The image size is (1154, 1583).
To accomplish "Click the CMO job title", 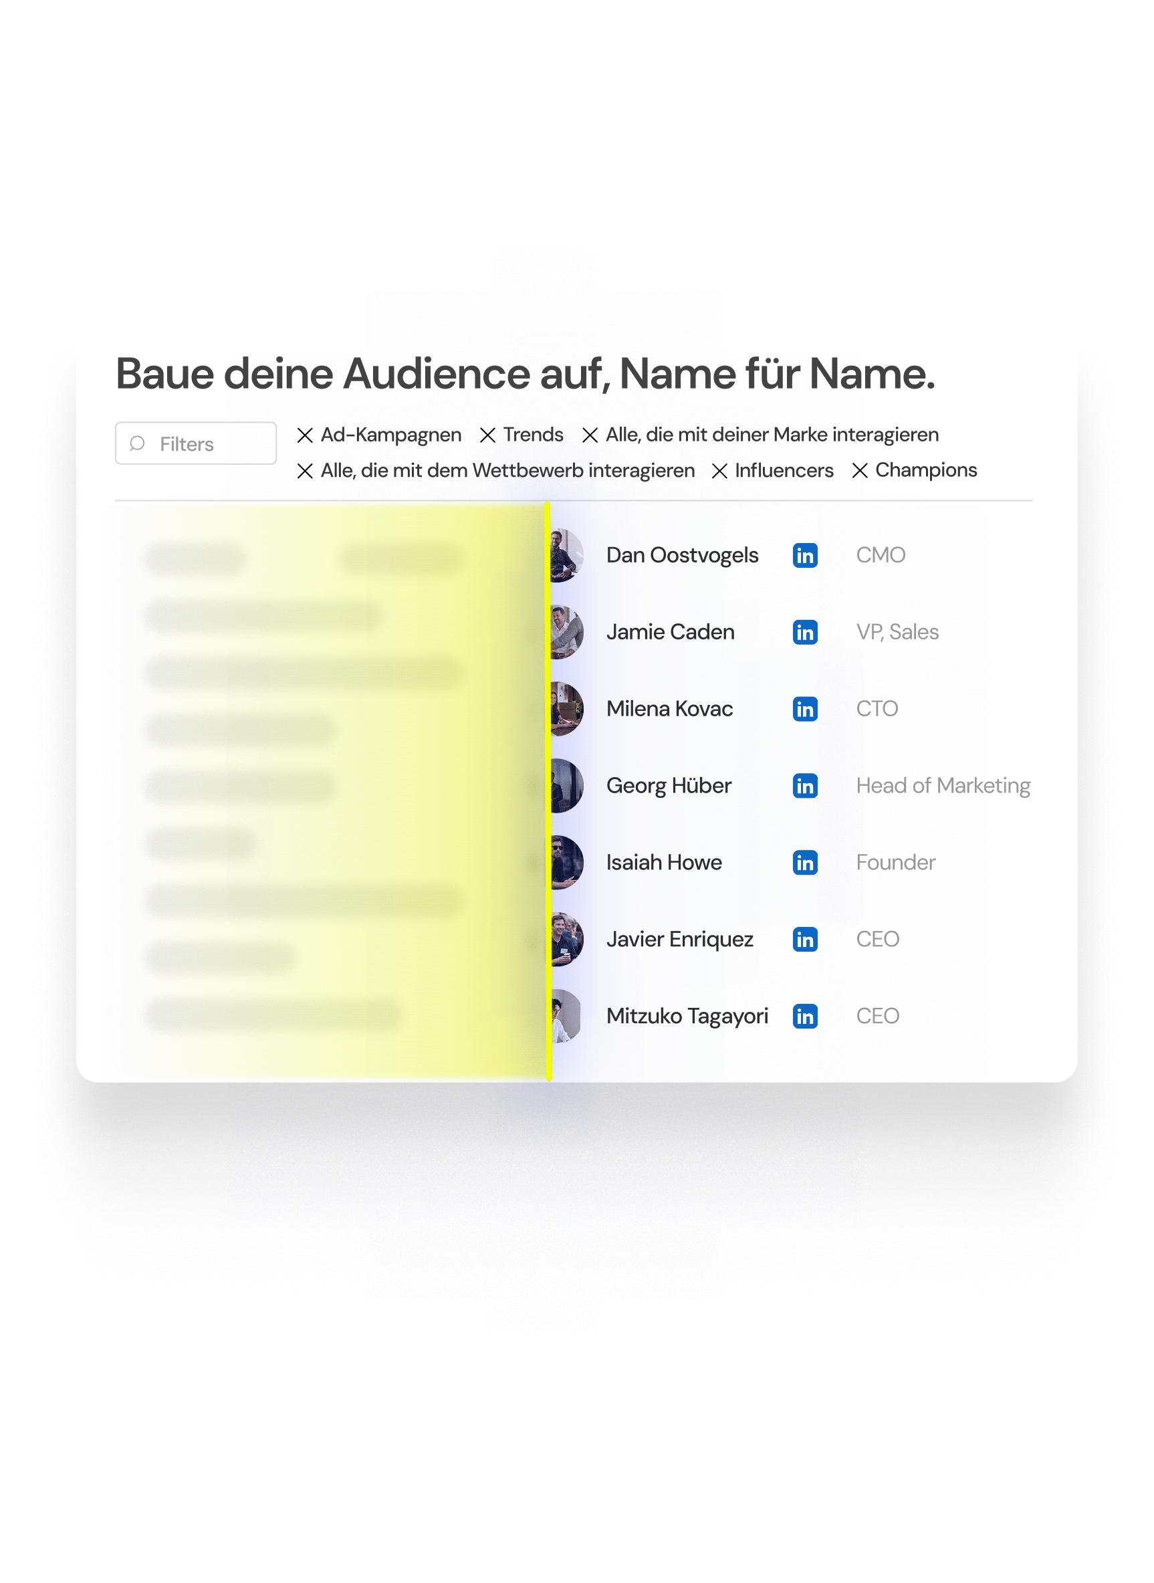I will tap(880, 555).
